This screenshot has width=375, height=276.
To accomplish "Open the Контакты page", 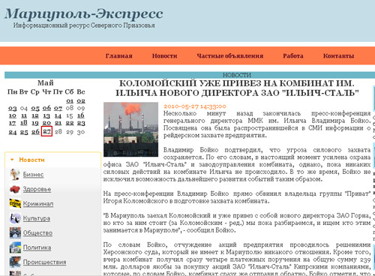I will [x=338, y=55].
